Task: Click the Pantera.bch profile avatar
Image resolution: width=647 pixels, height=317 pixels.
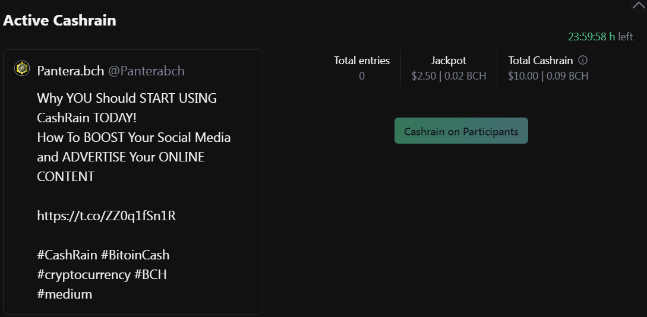Action: tap(22, 68)
